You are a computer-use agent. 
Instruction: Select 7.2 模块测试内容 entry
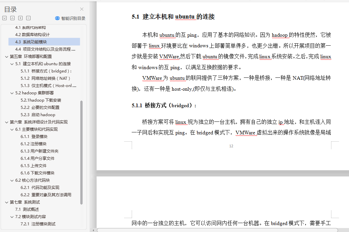tap(31, 217)
